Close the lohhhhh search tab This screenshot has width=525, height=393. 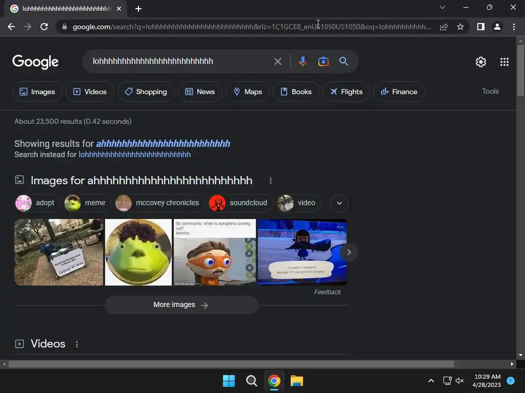pyautogui.click(x=119, y=9)
